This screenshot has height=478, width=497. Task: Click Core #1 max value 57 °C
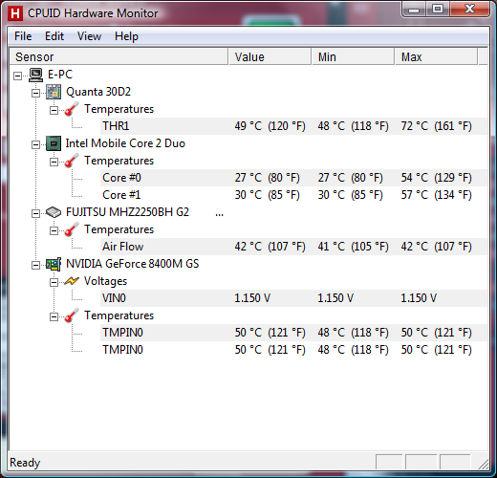click(436, 195)
